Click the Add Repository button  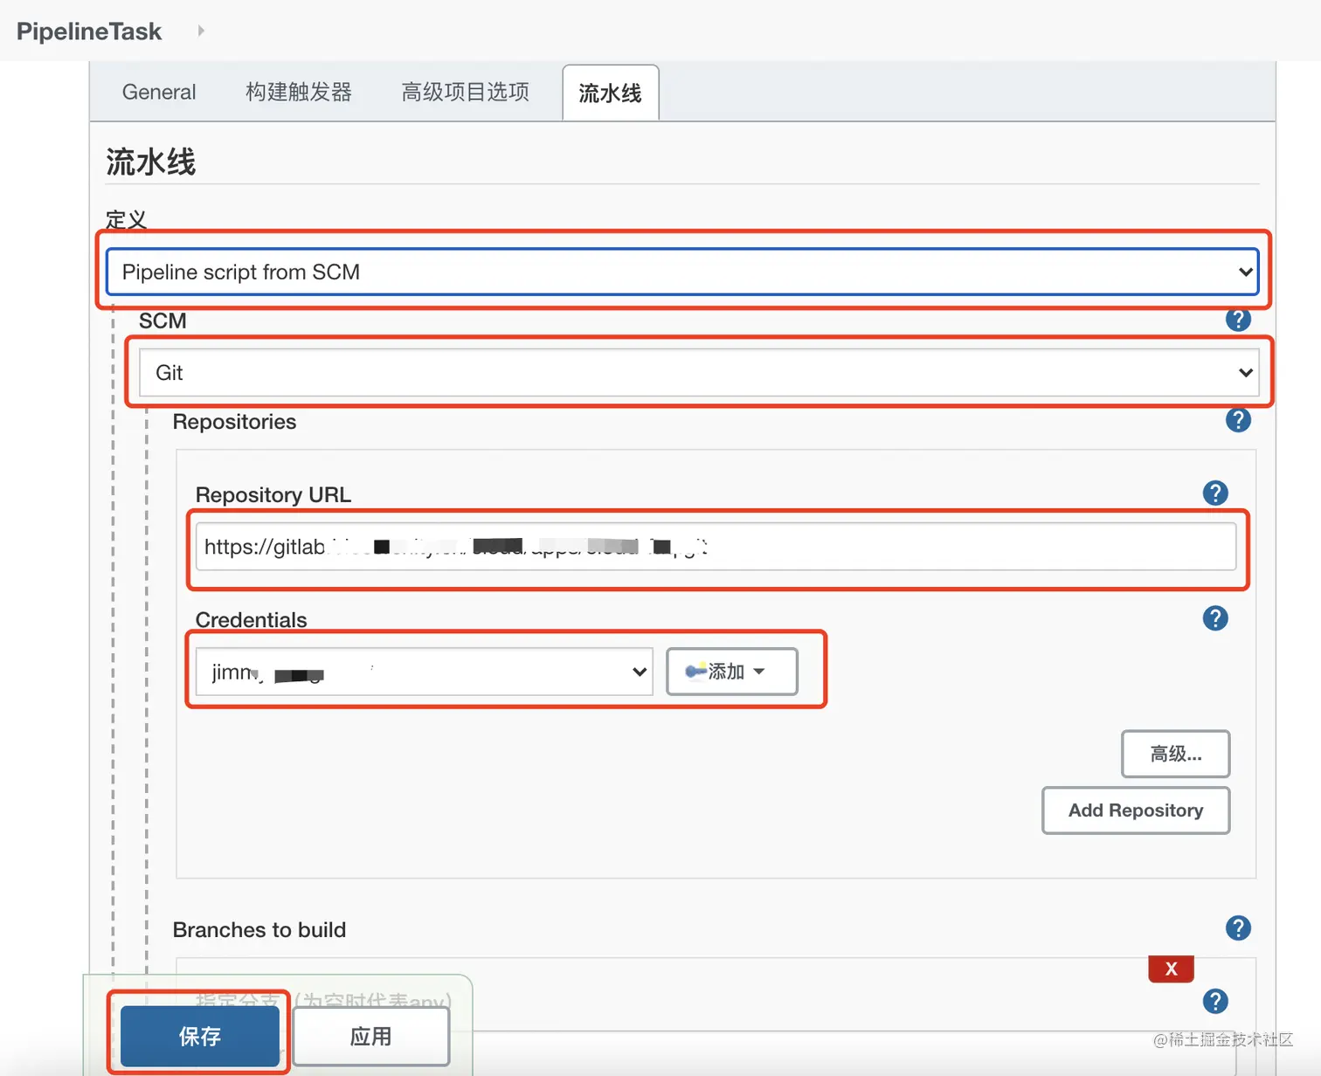pos(1136,810)
